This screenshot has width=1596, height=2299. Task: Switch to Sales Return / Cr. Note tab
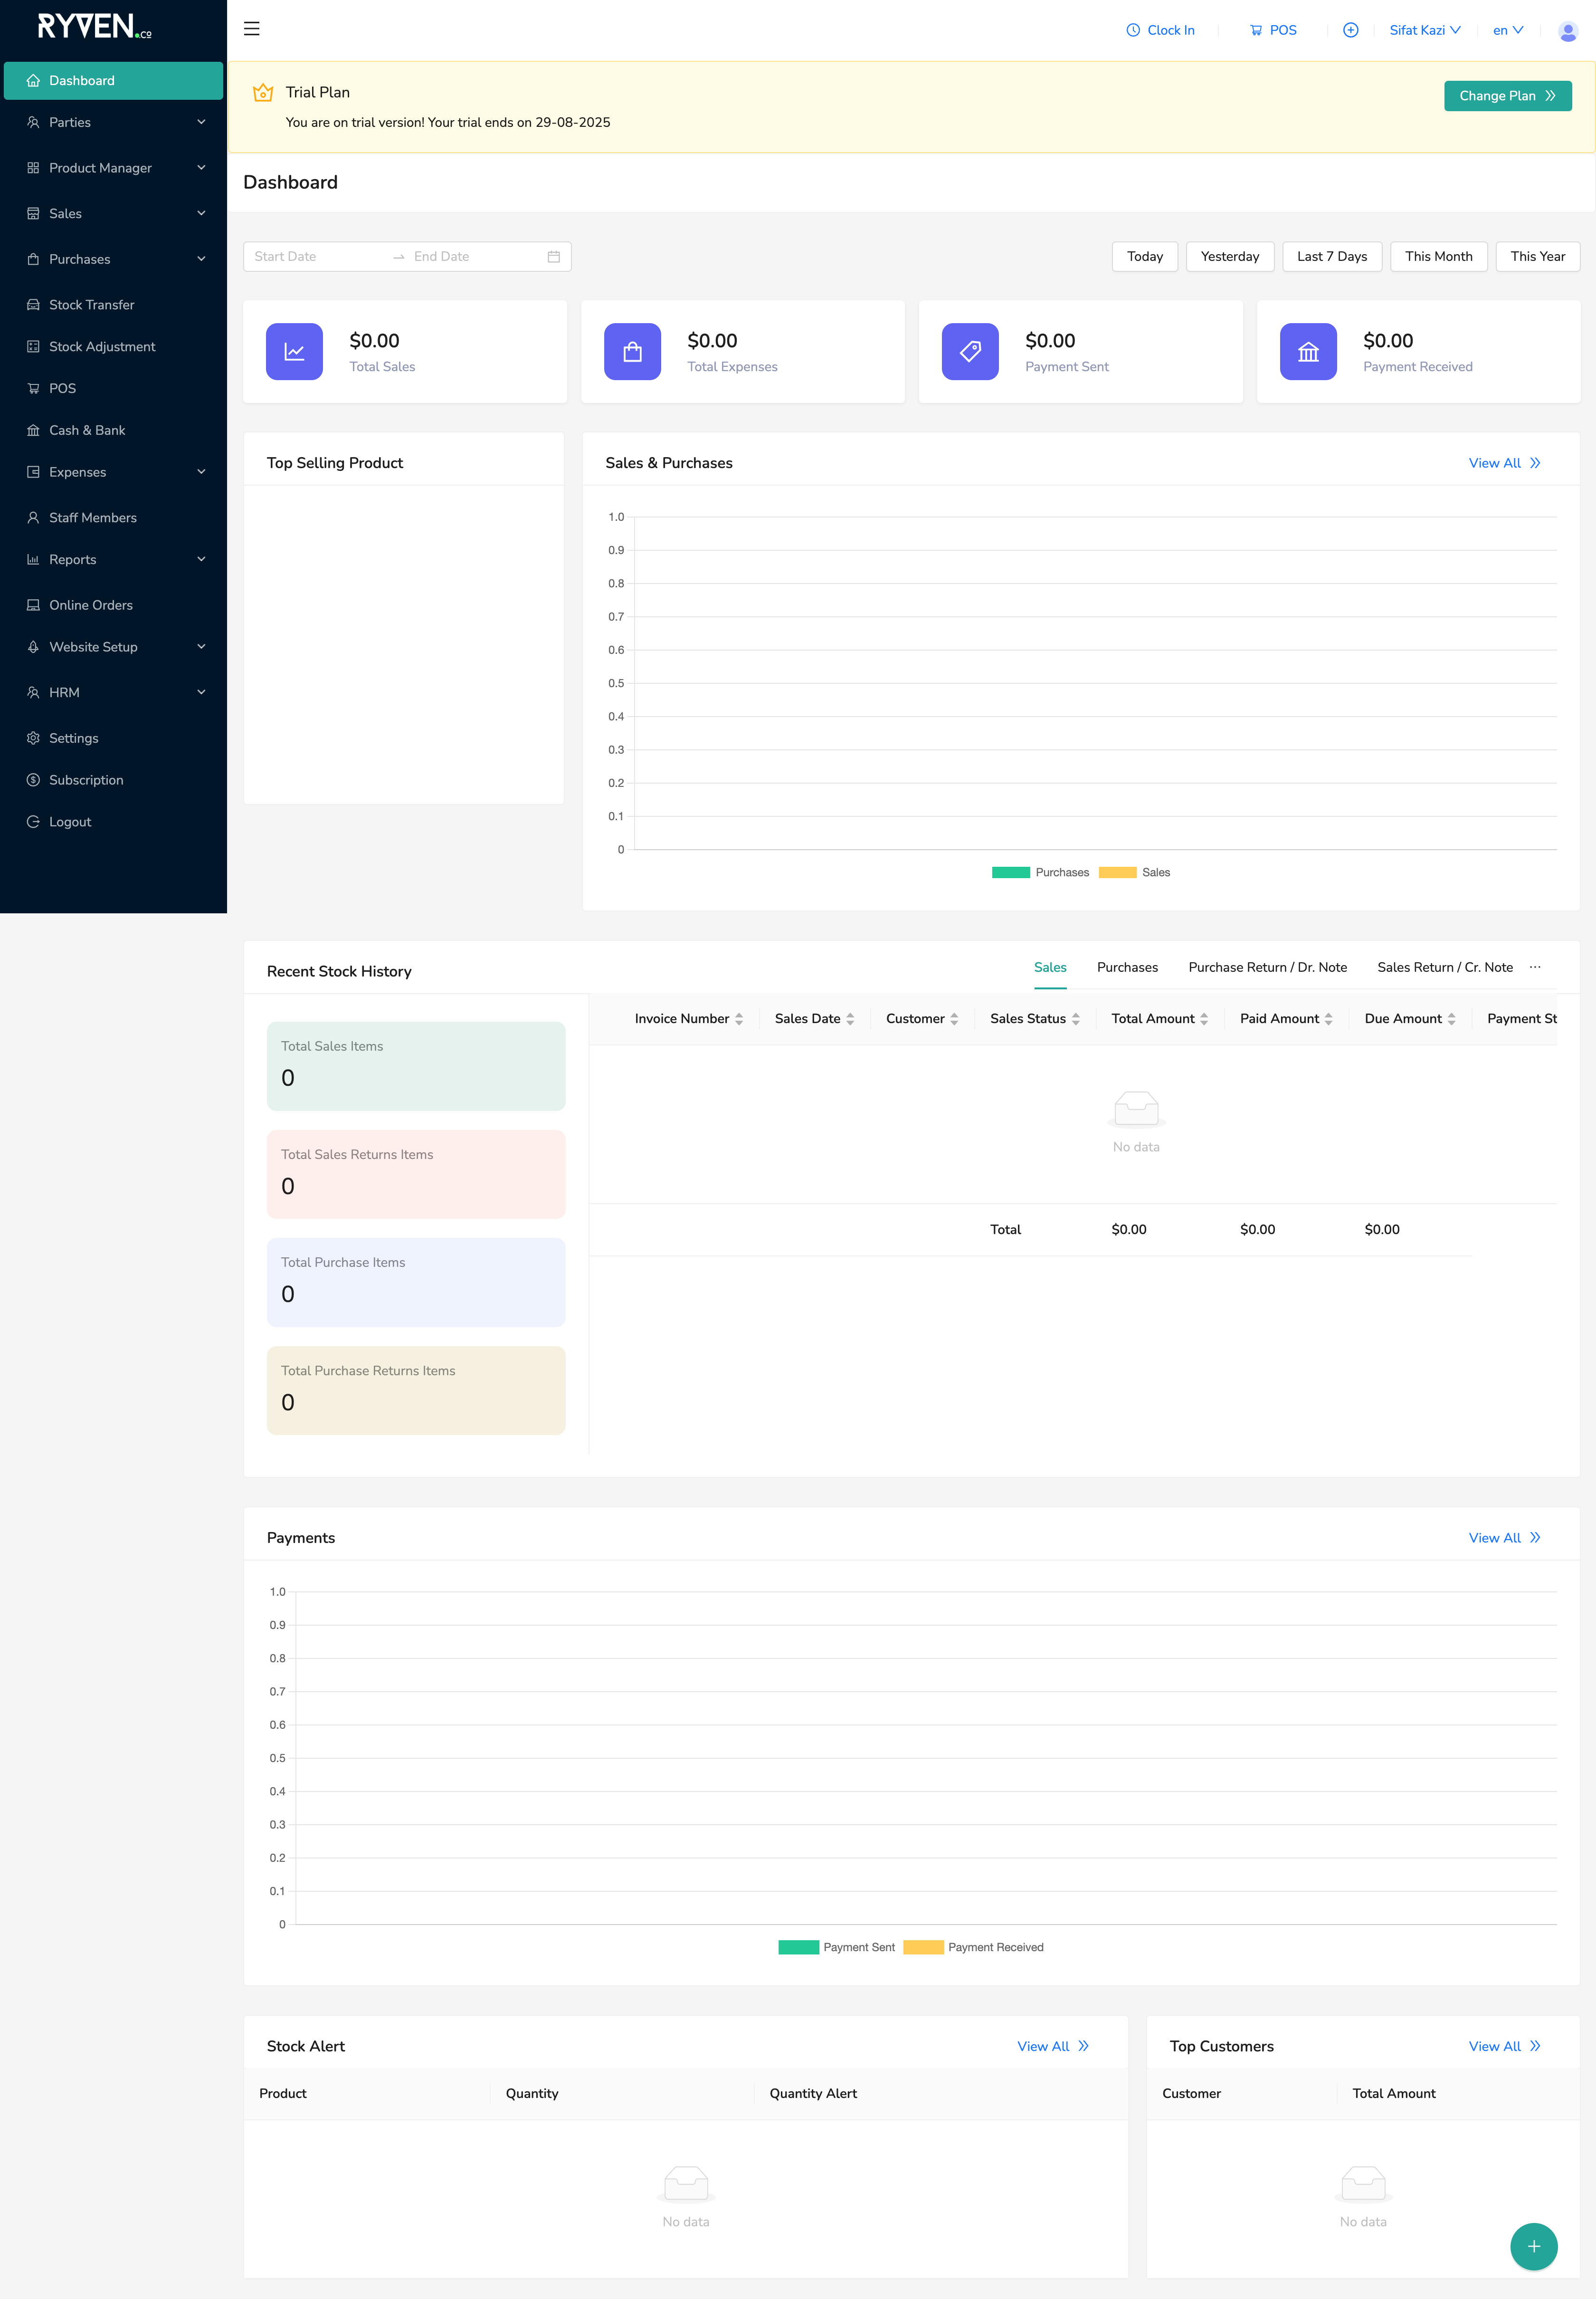point(1445,967)
